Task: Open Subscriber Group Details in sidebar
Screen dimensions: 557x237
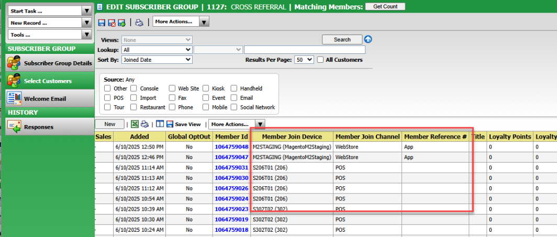Action: tap(58, 63)
